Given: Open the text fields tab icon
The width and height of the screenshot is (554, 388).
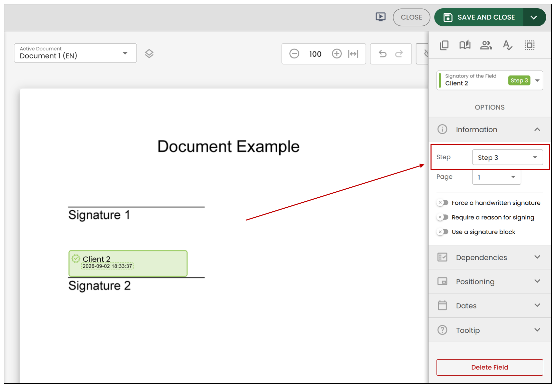Looking at the screenshot, I should tap(507, 45).
